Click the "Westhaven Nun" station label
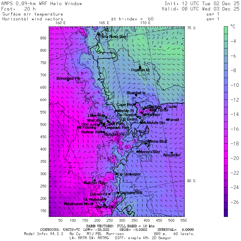The width and height of the screenshot is (241, 241). (x=78, y=204)
